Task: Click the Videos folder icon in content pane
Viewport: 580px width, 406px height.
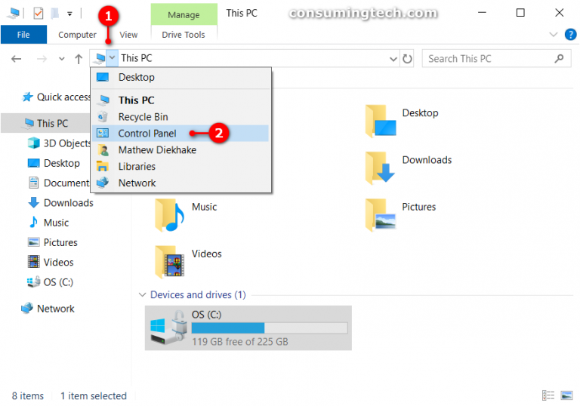Action: pyautogui.click(x=170, y=262)
